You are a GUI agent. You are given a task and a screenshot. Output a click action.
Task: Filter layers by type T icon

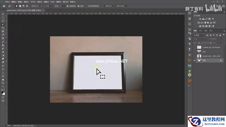(x=214, y=35)
